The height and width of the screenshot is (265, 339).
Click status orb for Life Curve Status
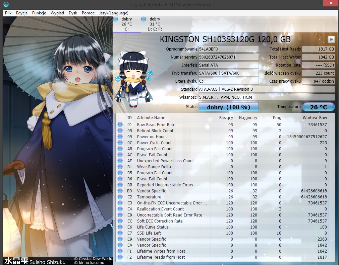coord(120,227)
